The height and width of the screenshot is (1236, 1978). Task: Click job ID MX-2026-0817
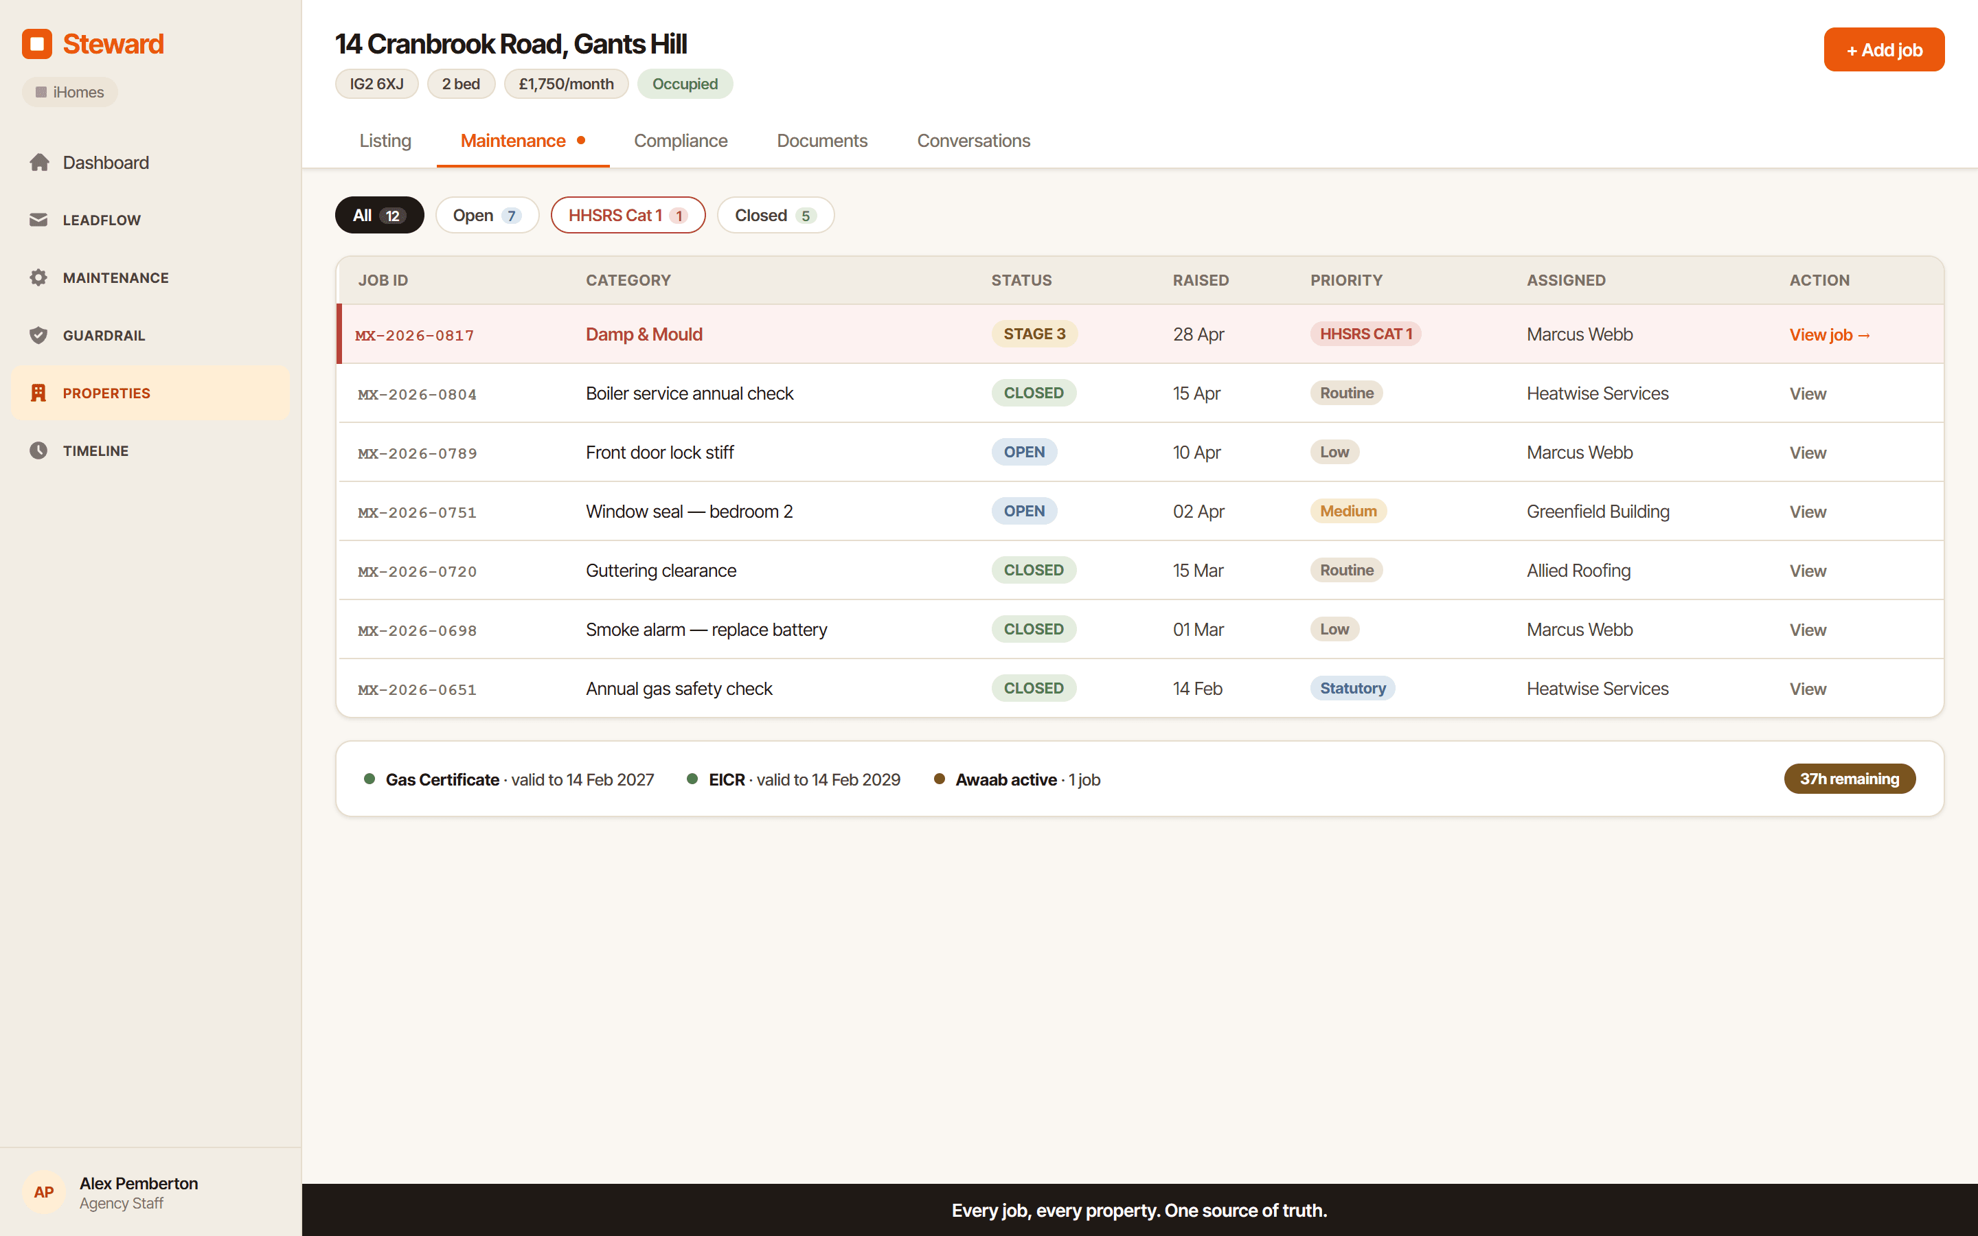414,335
